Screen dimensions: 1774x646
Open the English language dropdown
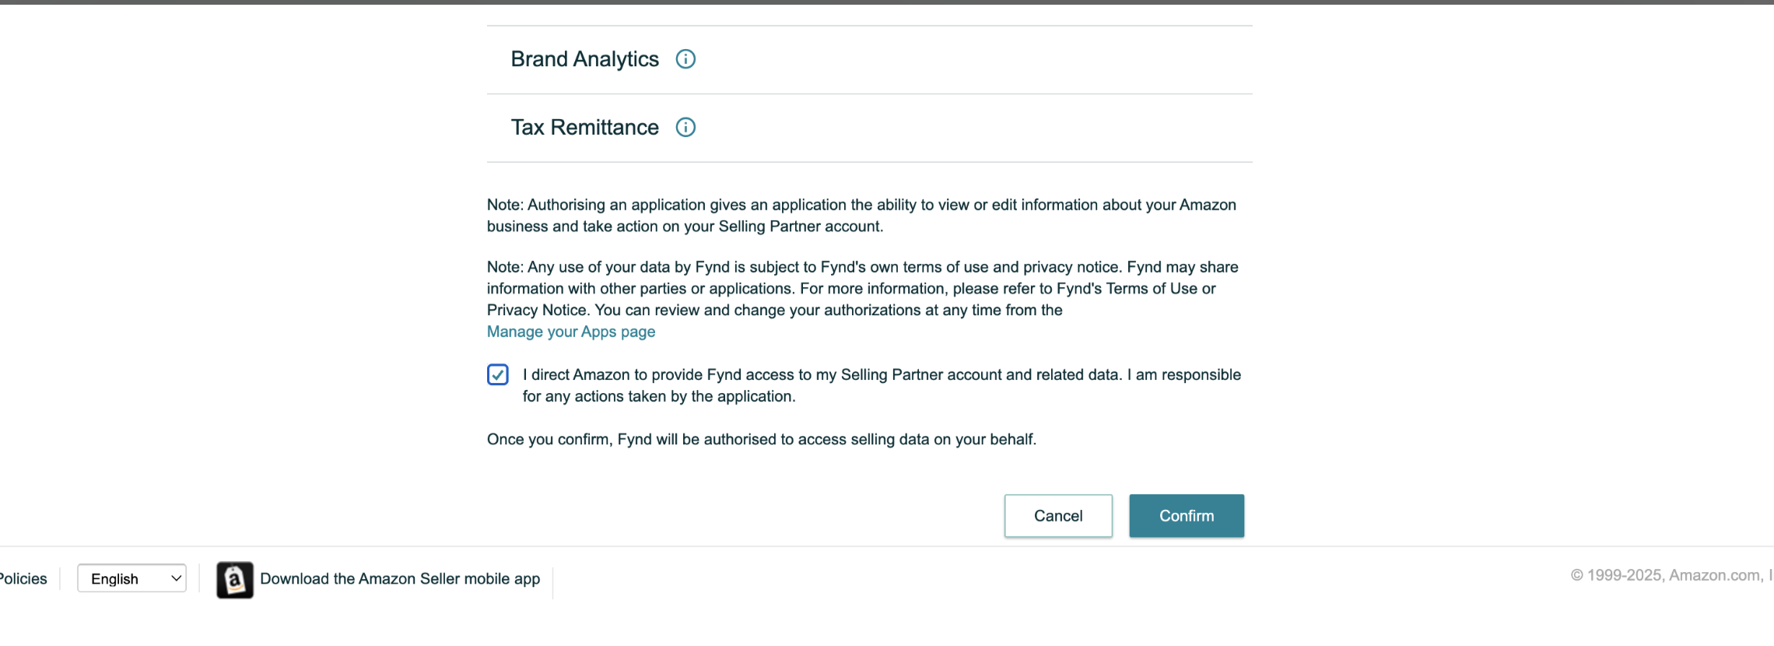[x=131, y=578]
